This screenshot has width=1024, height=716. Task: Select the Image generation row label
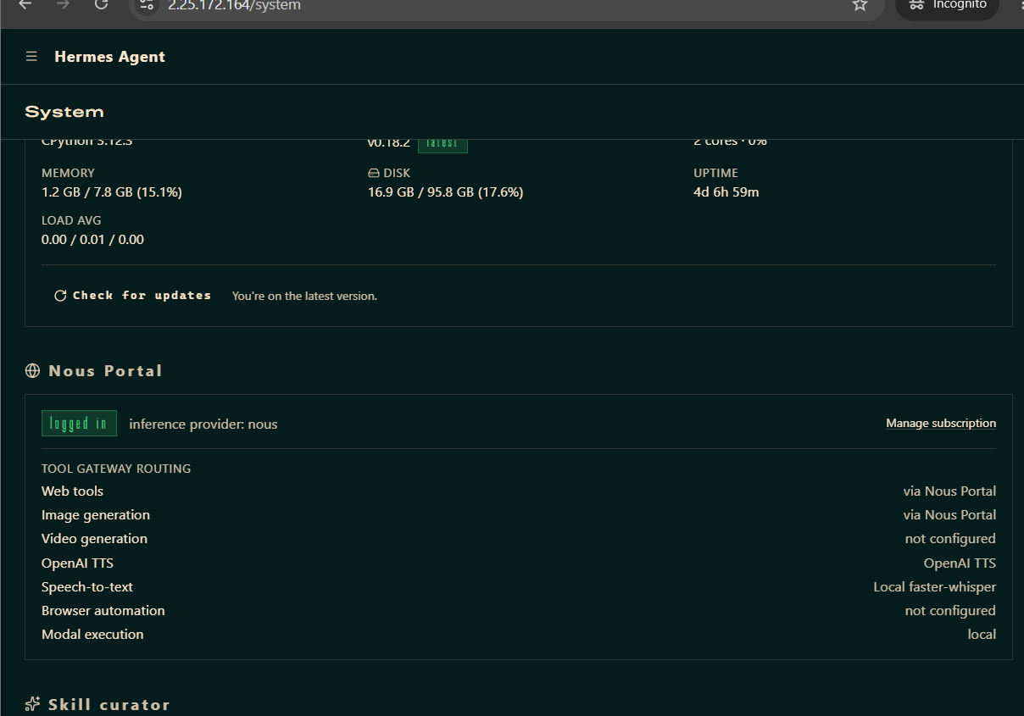point(96,515)
